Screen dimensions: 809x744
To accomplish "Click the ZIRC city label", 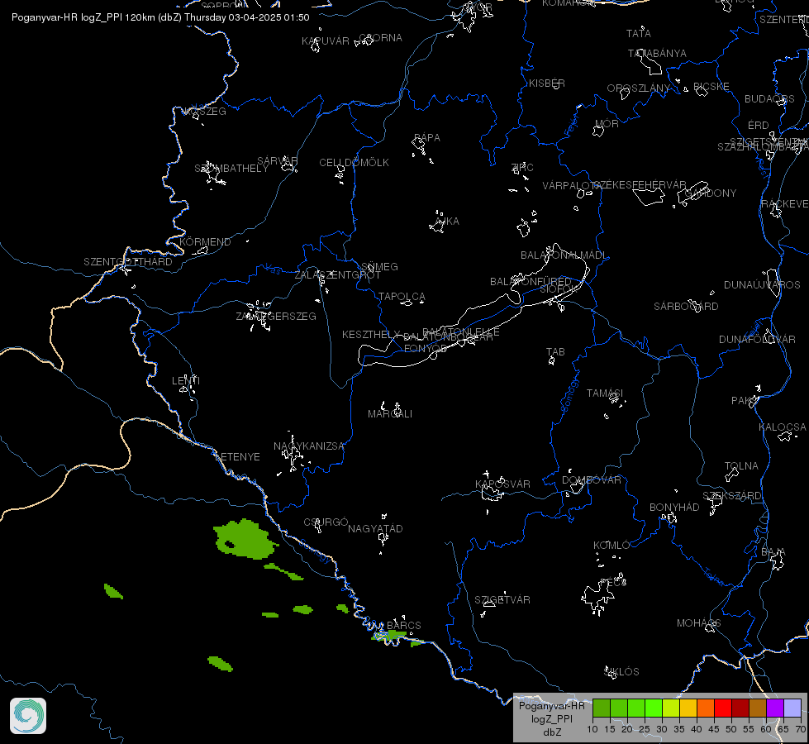I will [522, 167].
